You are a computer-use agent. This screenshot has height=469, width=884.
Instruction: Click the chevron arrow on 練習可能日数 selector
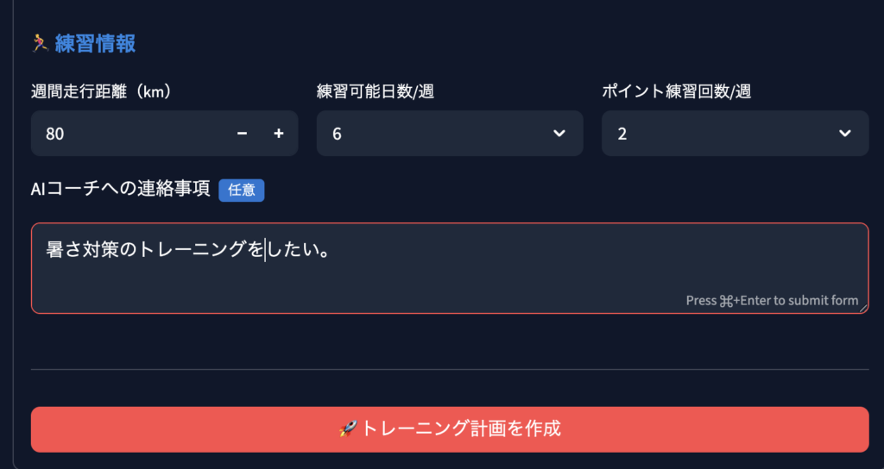click(x=559, y=134)
